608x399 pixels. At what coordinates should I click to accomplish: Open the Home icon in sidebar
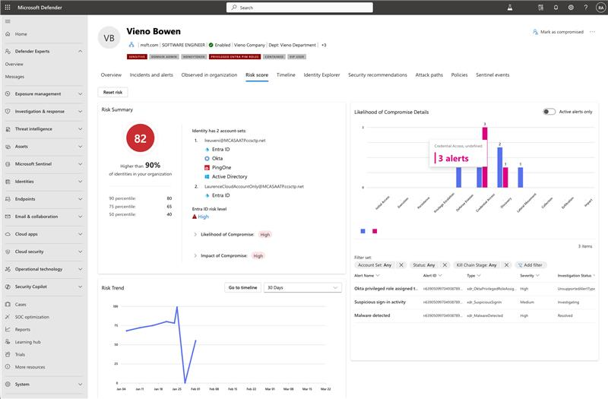pyautogui.click(x=8, y=34)
